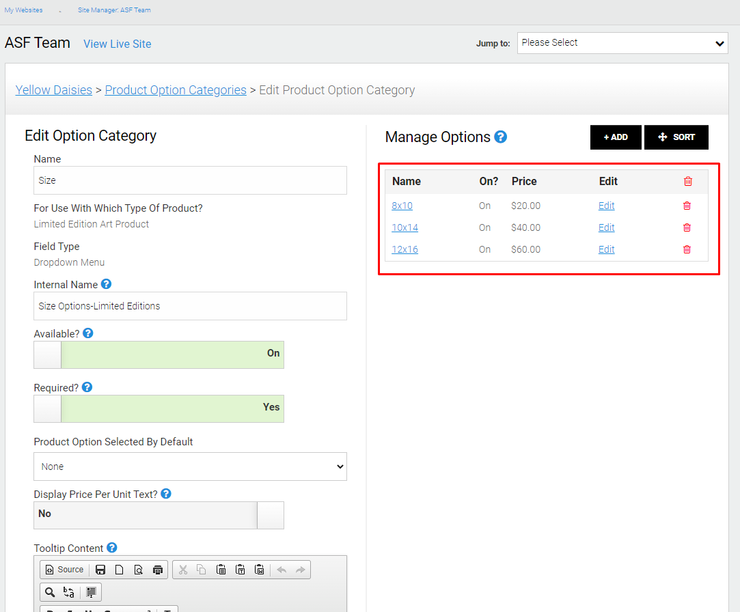
Task: Click the Redo arrow in editor toolbar
Action: pos(301,570)
